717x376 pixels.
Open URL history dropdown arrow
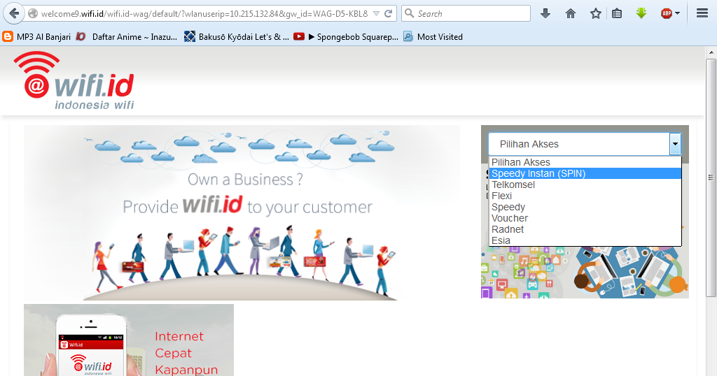(376, 14)
